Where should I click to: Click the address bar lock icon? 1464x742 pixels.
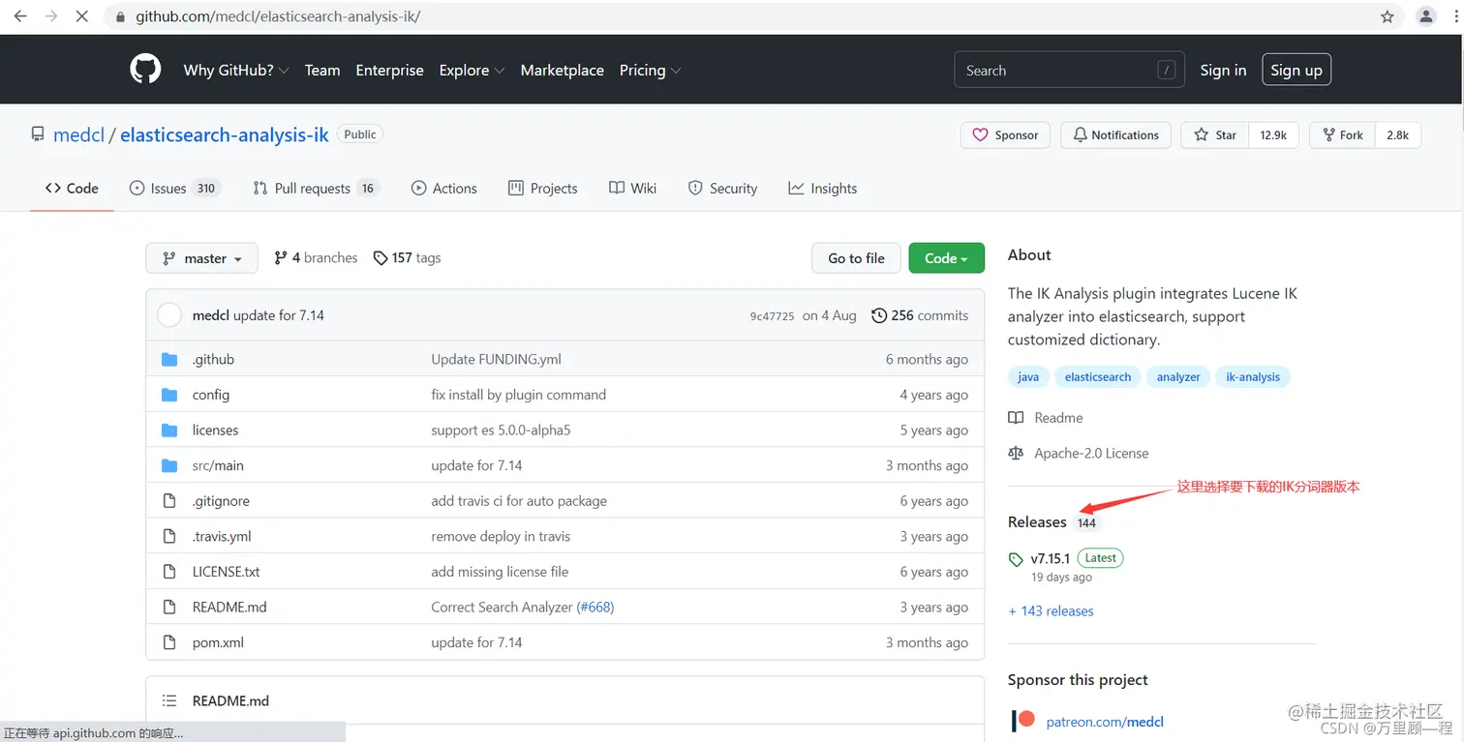pos(120,16)
